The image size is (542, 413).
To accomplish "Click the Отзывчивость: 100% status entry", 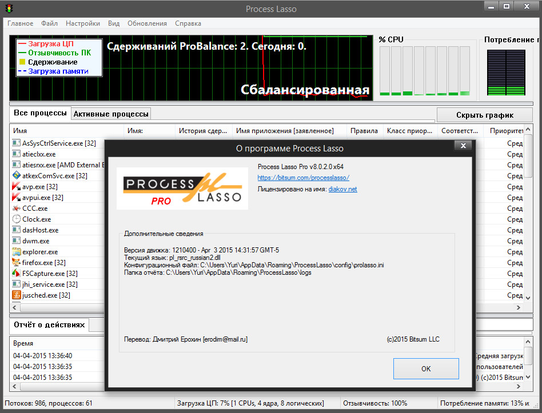I will click(375, 403).
